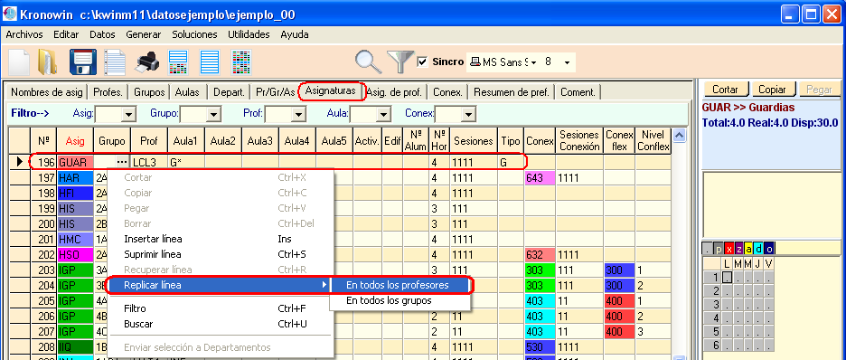Click the lined notepad sheet icon
This screenshot has height=360, width=846.
115,62
